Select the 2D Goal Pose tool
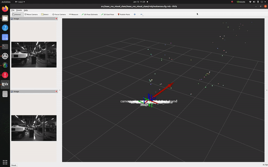The height and width of the screenshot is (167, 268). (x=108, y=15)
